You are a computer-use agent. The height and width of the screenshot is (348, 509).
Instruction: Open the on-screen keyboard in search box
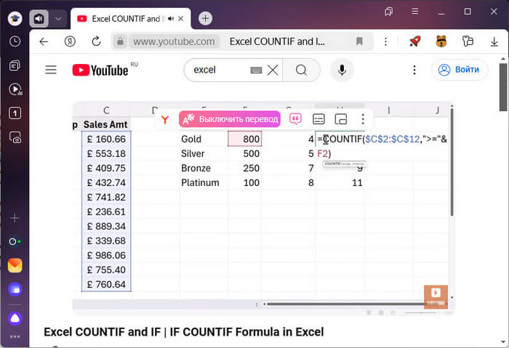point(256,70)
